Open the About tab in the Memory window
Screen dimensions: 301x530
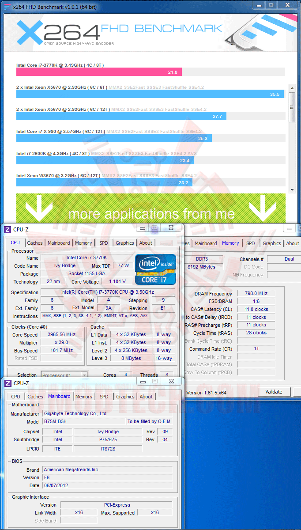point(293,243)
